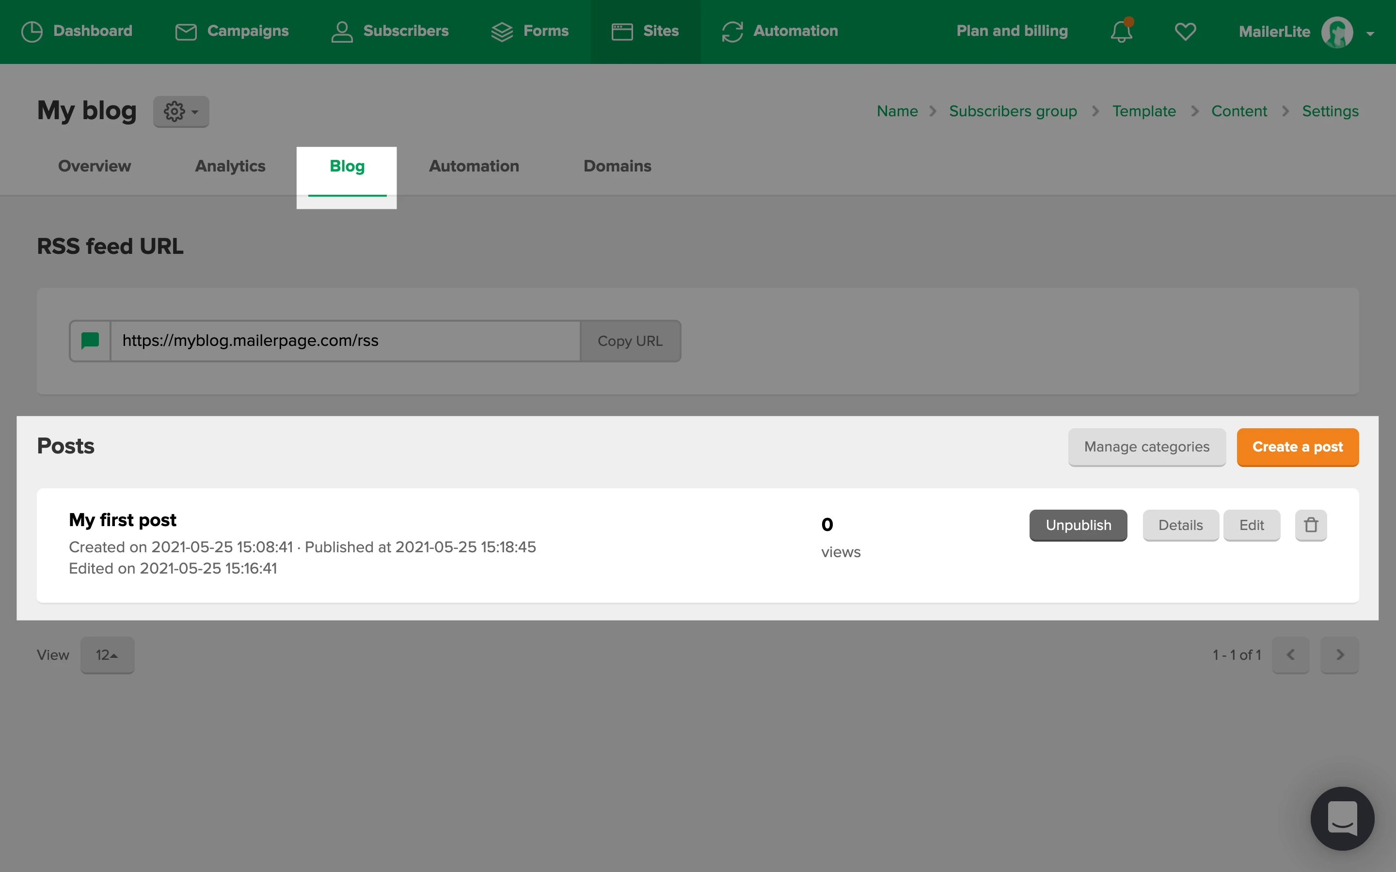Click the green RSS feed icon

click(x=90, y=341)
